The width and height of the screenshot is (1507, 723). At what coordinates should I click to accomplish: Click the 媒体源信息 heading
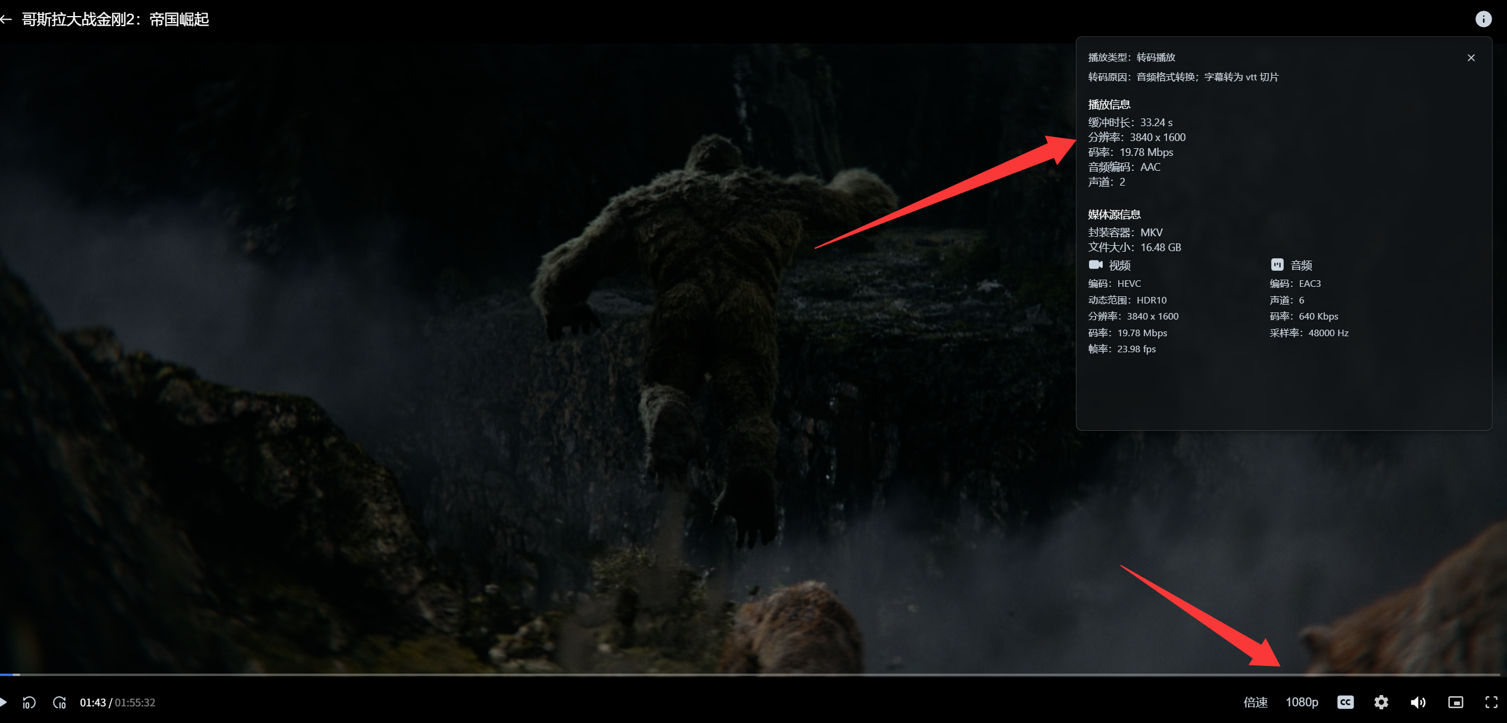(x=1114, y=214)
